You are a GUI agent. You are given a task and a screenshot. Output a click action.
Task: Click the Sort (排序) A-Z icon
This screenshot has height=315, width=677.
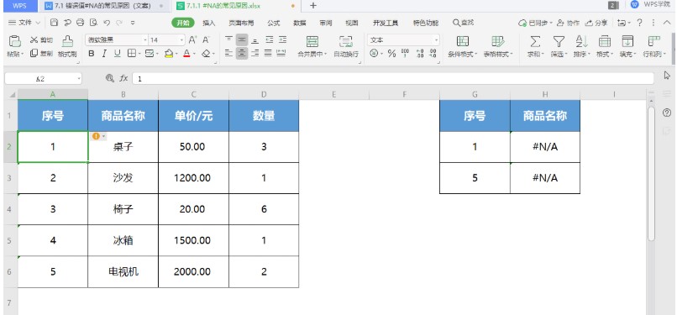pyautogui.click(x=581, y=41)
